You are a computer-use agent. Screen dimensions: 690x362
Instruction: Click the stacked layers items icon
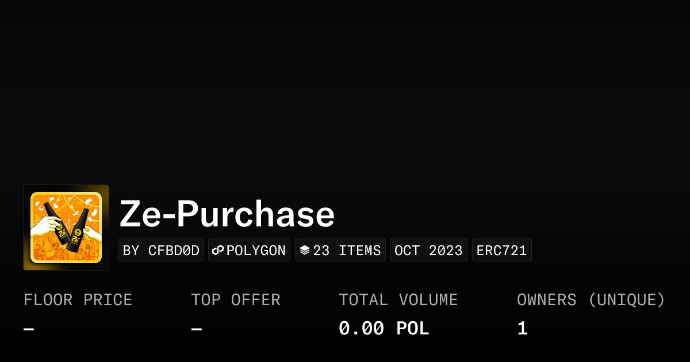pos(305,251)
